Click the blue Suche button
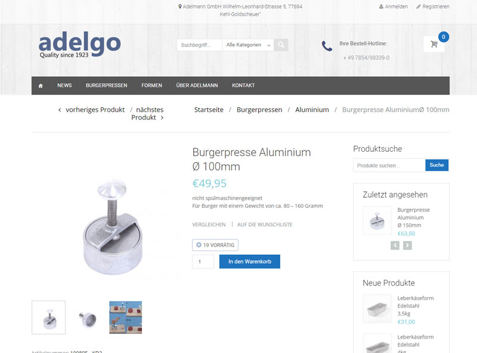This screenshot has width=477, height=353. tap(437, 165)
